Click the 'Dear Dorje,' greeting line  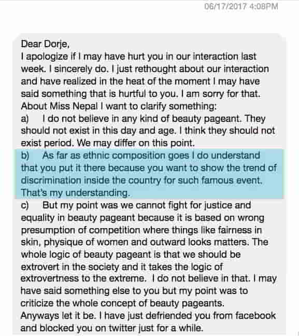45,44
